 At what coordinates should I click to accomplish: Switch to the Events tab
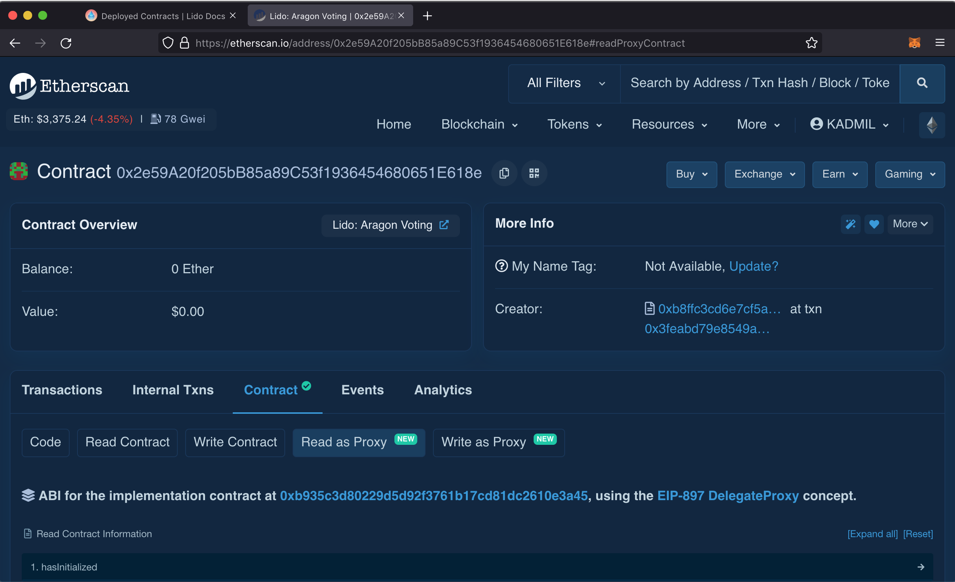362,389
